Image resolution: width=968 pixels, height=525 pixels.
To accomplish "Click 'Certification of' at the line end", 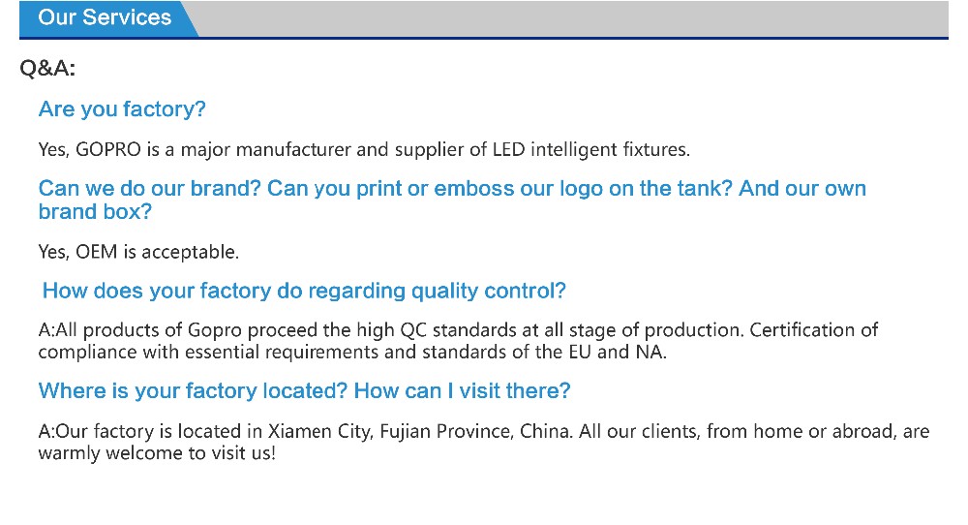I will point(814,330).
